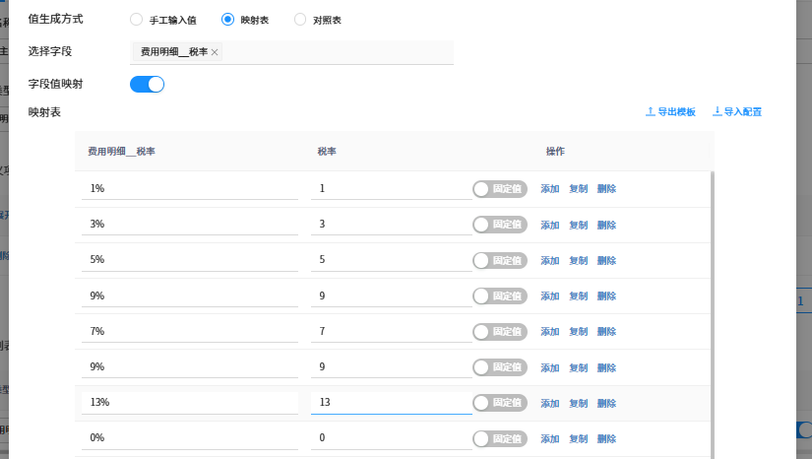This screenshot has height=459, width=812.
Task: Click 添加 in the 0% row
Action: tap(550, 438)
